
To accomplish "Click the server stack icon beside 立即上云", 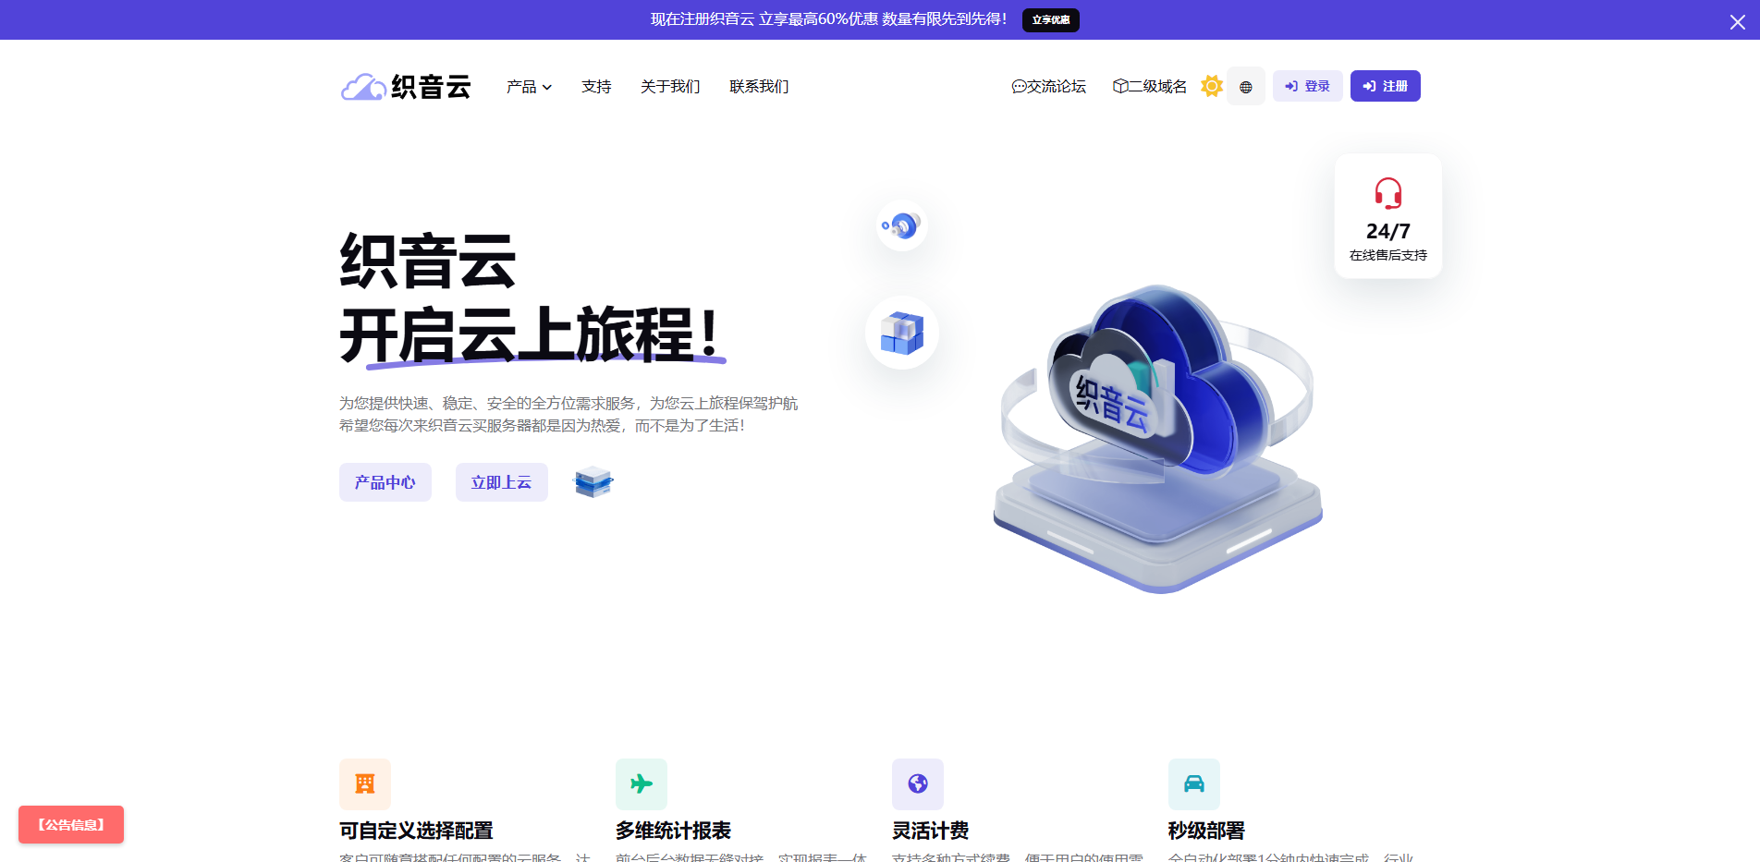I will tap(593, 481).
